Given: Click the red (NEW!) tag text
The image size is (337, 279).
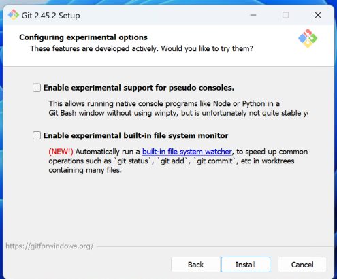Looking at the screenshot, I should 61,152.
